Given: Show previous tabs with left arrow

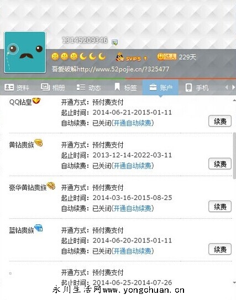Looking at the screenshot, I should pos(227,87).
